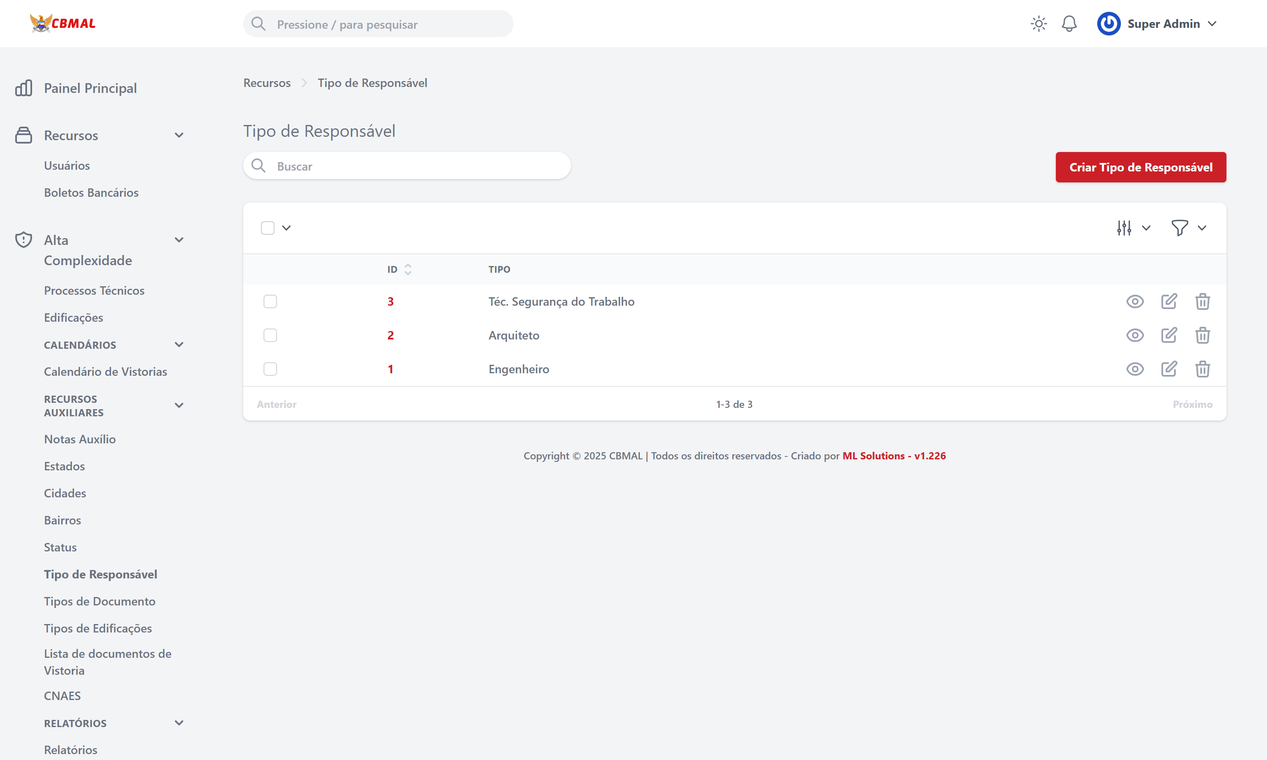This screenshot has height=760, width=1267.
Task: Toggle the light/dark theme sun icon
Action: click(1039, 24)
